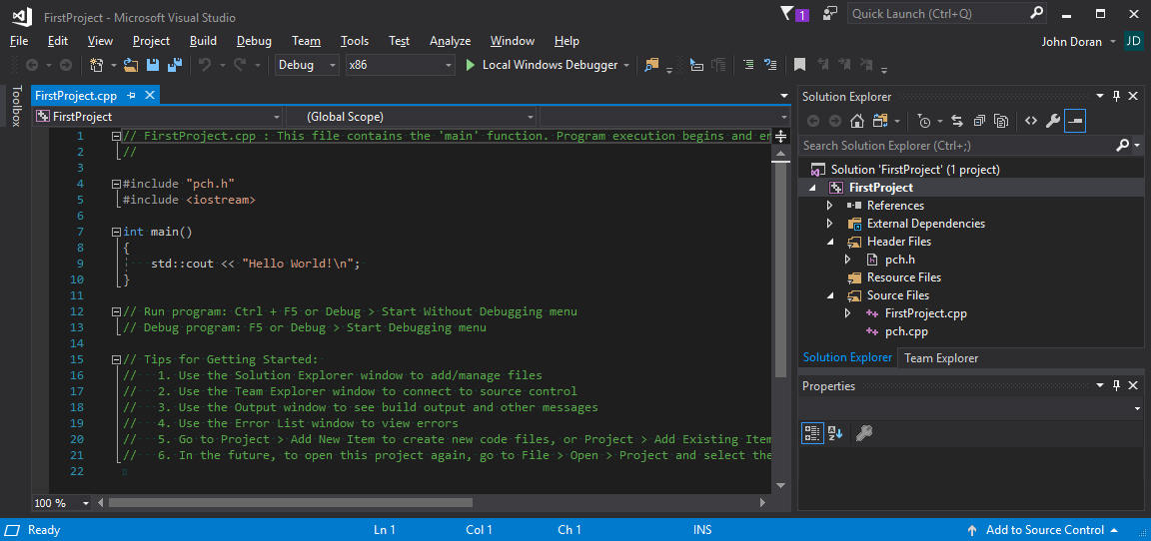The image size is (1151, 541).
Task: Expand the External Dependencies node
Action: click(830, 224)
